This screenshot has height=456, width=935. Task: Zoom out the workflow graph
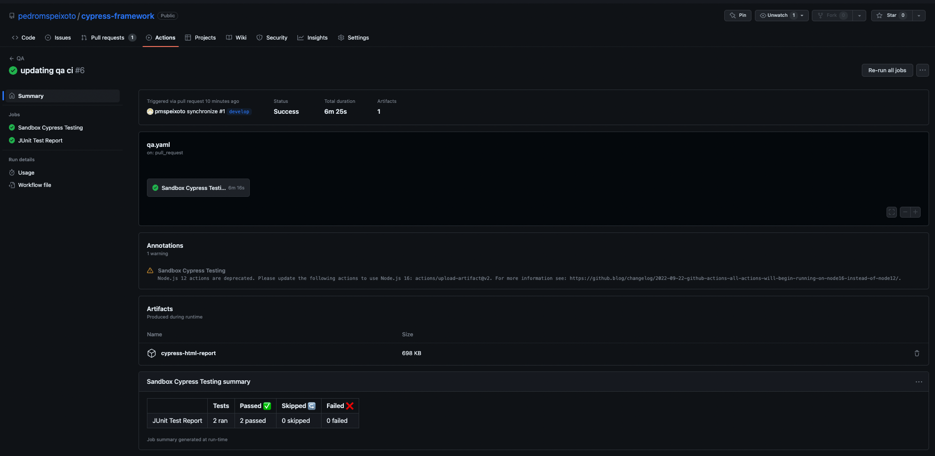905,212
